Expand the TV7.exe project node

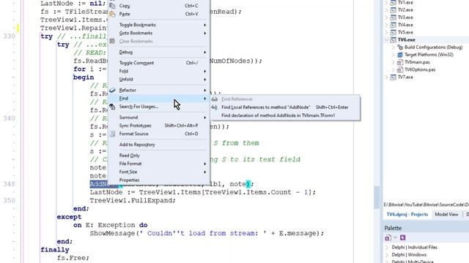coord(386,77)
